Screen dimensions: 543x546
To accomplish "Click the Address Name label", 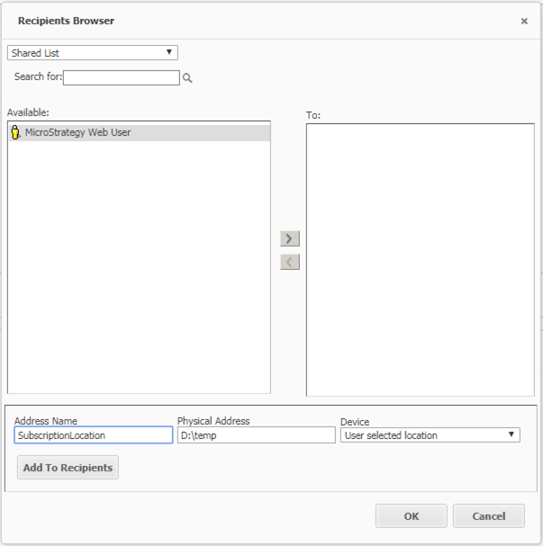I will (x=46, y=421).
